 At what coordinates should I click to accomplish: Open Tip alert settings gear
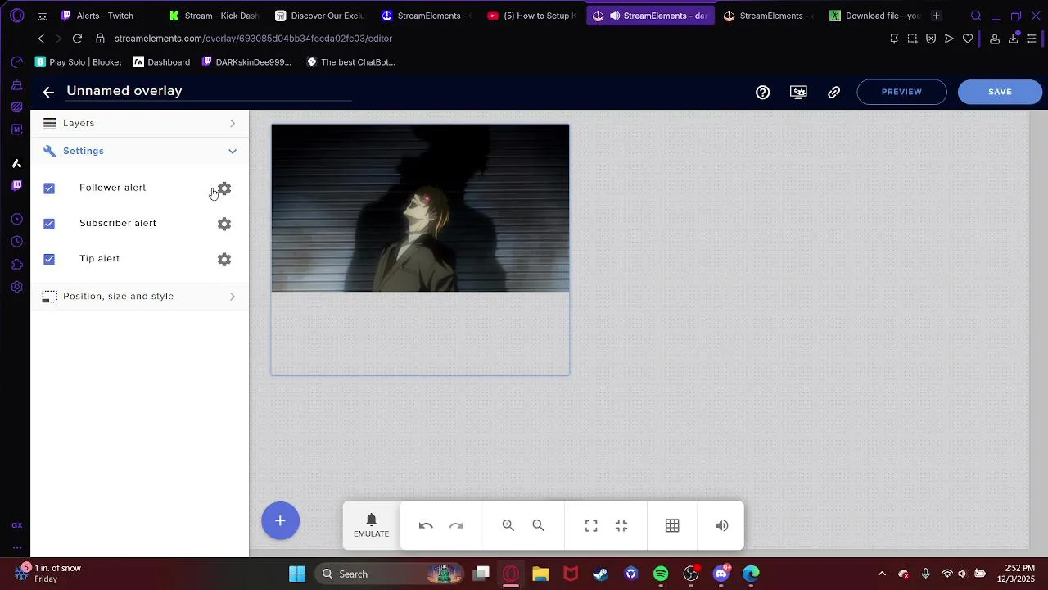[224, 260]
